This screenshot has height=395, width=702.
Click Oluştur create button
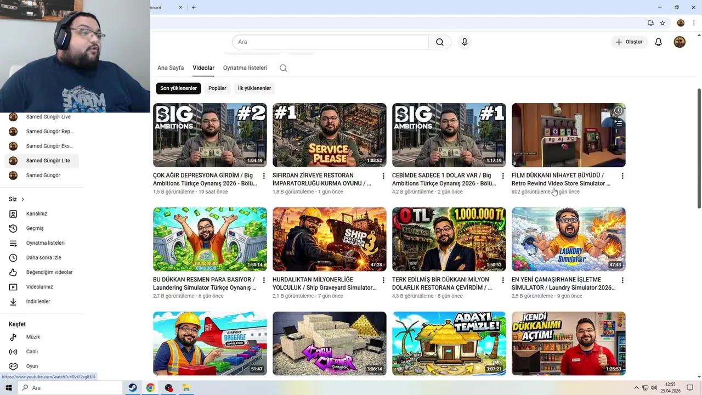629,42
